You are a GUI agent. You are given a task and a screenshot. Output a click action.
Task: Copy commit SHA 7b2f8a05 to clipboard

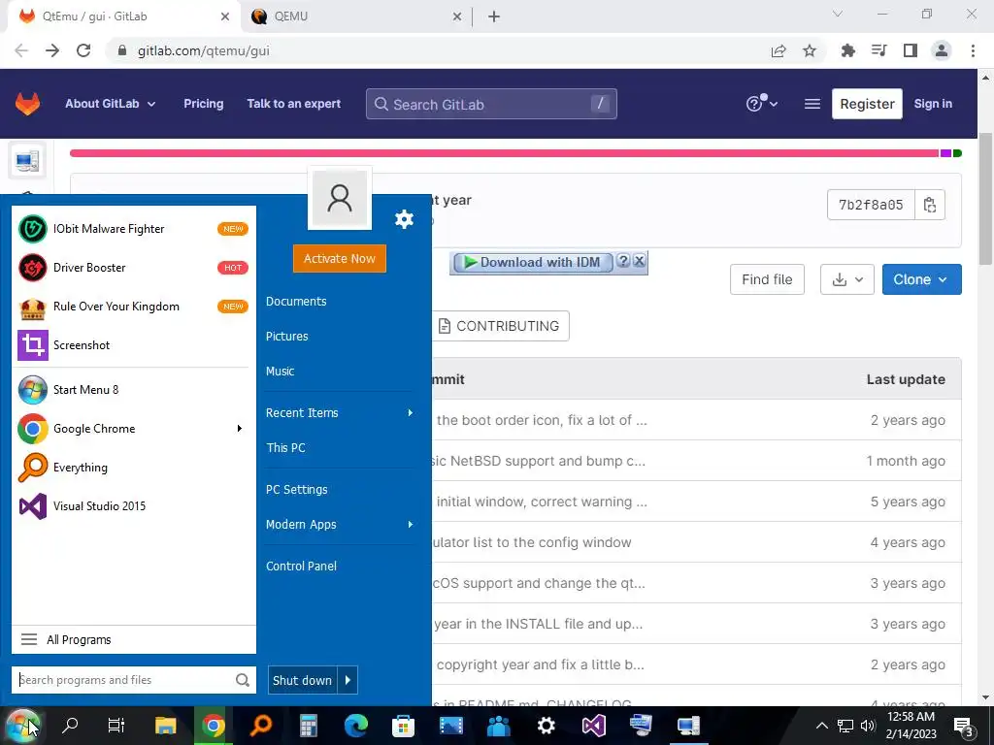pos(929,205)
